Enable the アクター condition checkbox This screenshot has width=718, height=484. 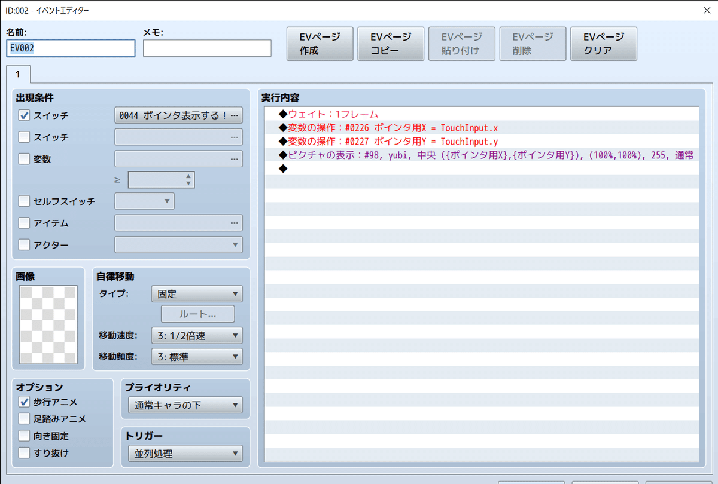click(25, 244)
